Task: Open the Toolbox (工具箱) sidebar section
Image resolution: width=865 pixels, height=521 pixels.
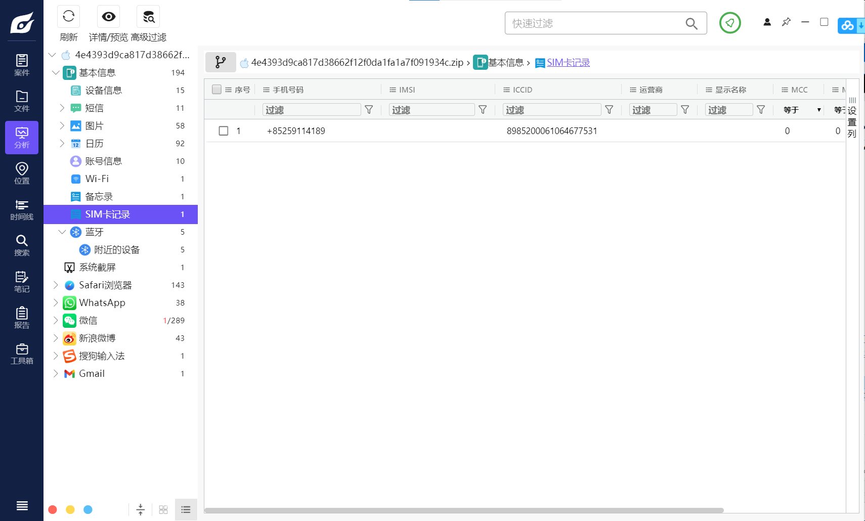Action: pos(22,354)
